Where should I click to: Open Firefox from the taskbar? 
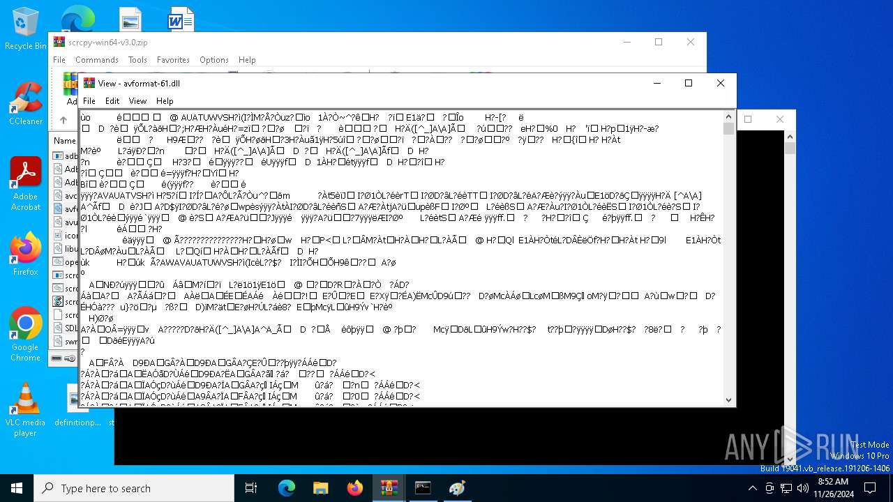[354, 488]
